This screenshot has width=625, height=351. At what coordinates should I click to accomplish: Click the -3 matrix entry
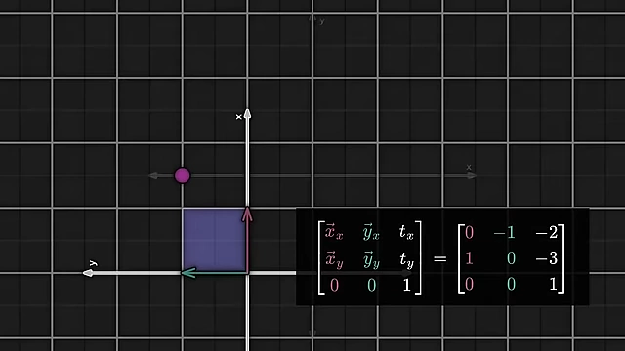click(547, 258)
